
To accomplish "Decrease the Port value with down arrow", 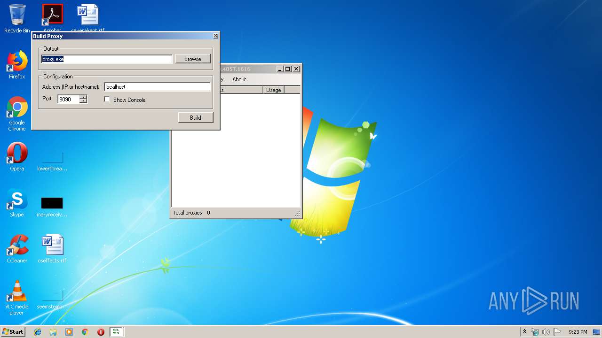I will (83, 101).
